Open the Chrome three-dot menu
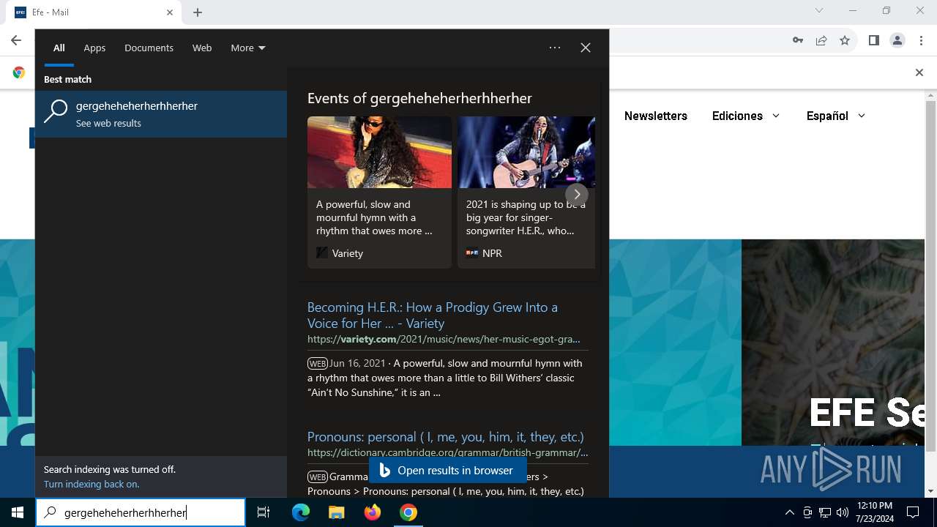937x527 pixels. point(921,40)
